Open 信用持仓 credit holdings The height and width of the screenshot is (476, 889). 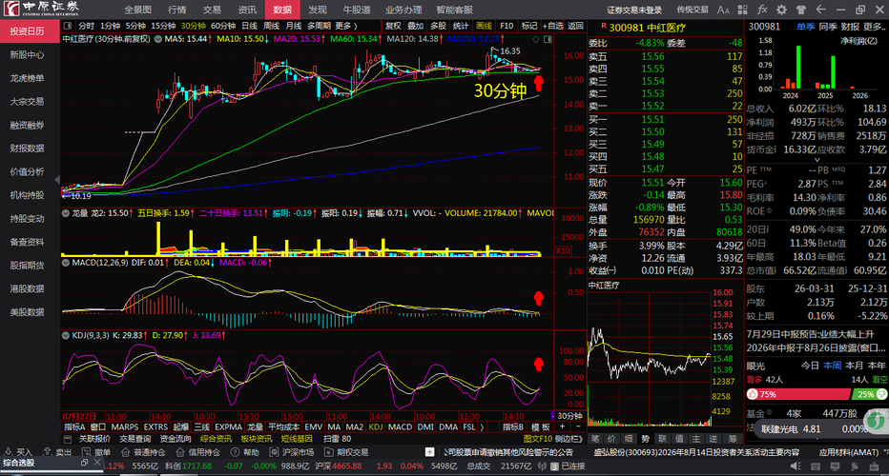[197, 452]
